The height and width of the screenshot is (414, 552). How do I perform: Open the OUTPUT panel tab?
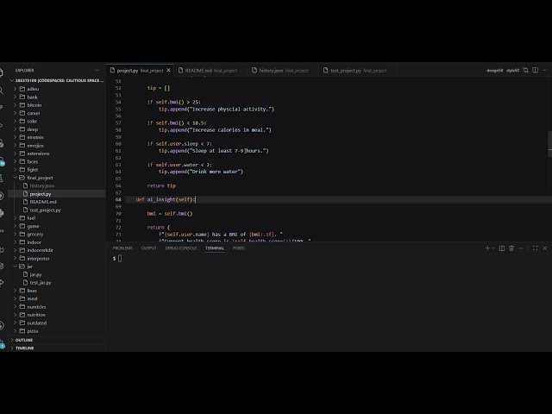coord(148,248)
